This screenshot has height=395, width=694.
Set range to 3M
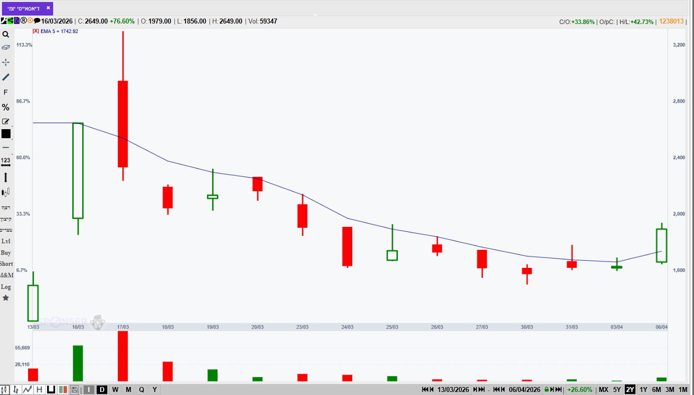(669, 389)
